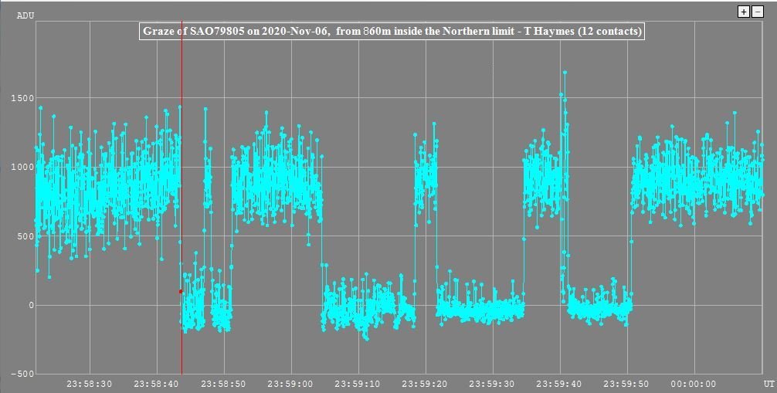Click the red vertical cursor line
The width and height of the screenshot is (777, 393).
tap(182, 232)
